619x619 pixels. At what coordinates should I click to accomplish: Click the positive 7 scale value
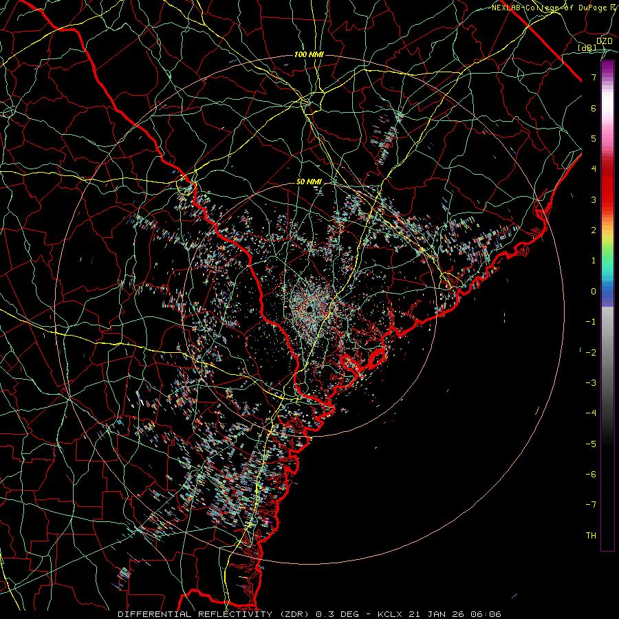coord(594,77)
